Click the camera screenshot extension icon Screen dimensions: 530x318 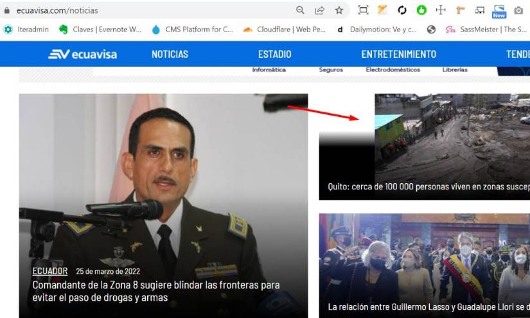pyautogui.click(x=518, y=10)
